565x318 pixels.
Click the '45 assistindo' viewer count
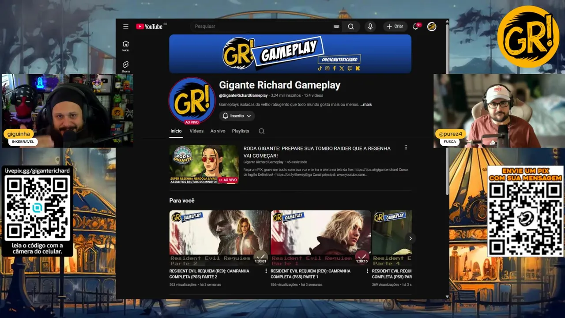click(297, 162)
